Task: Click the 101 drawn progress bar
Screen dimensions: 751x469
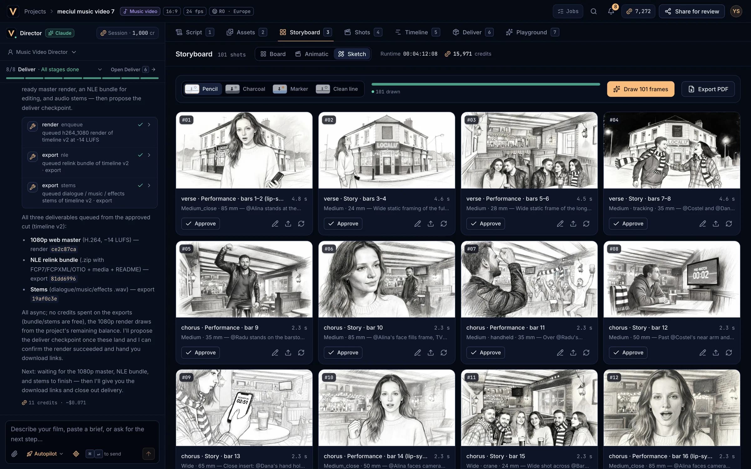Action: [x=485, y=84]
